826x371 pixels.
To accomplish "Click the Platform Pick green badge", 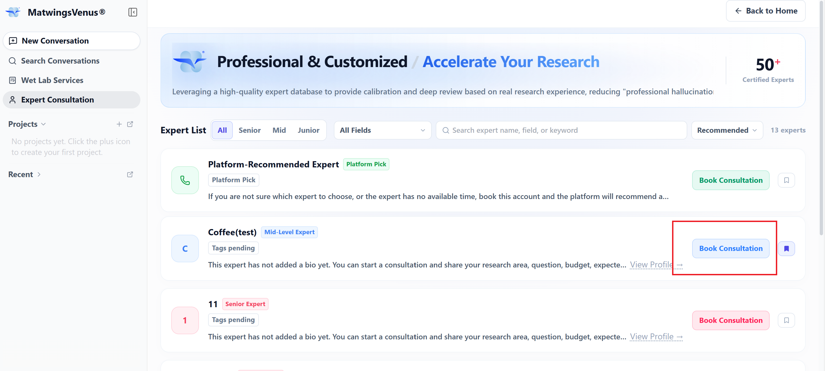I will click(366, 164).
